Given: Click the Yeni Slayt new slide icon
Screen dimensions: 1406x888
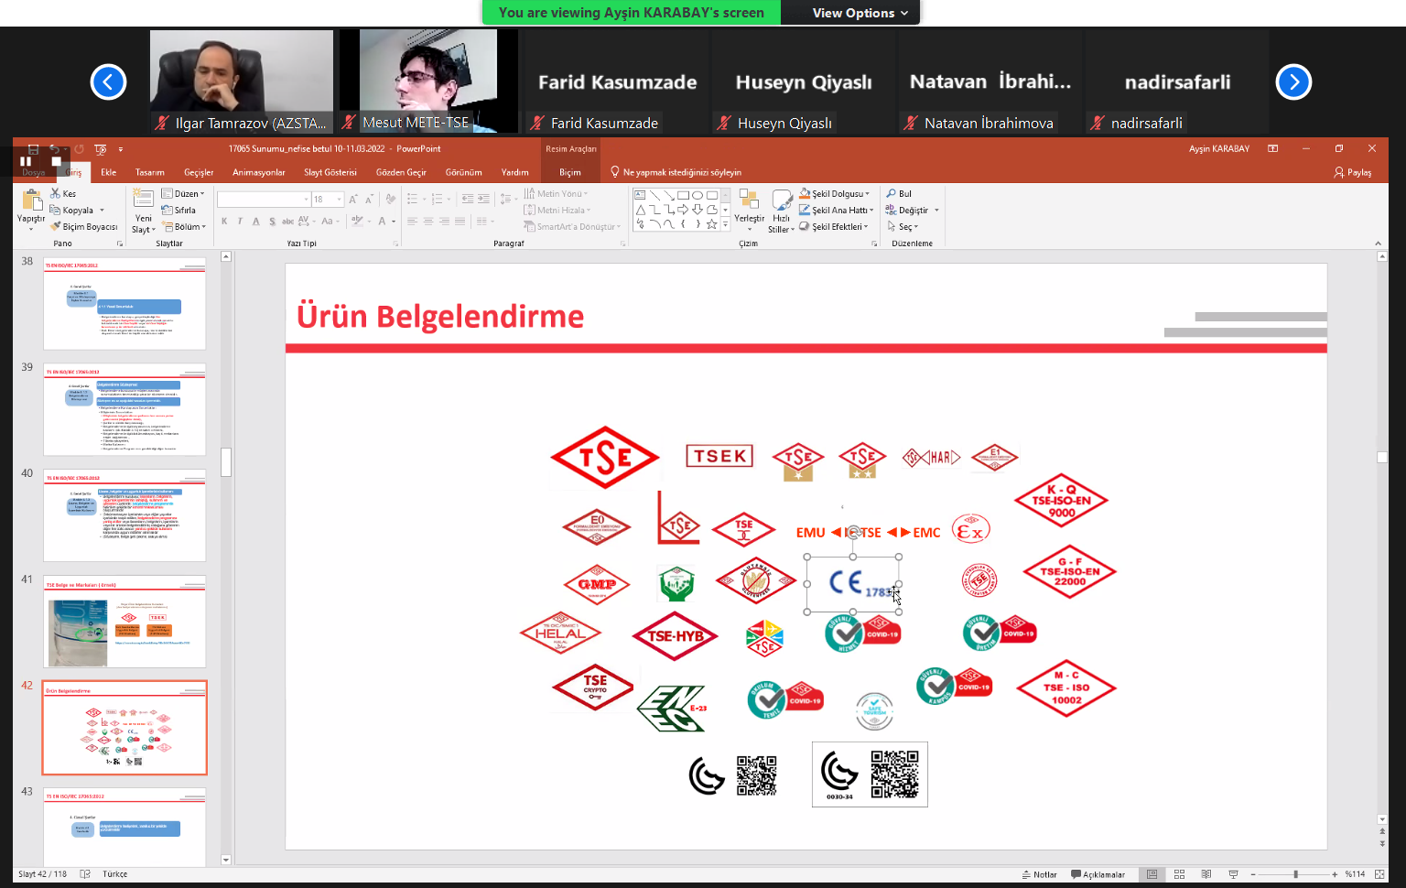Looking at the screenshot, I should (x=143, y=200).
